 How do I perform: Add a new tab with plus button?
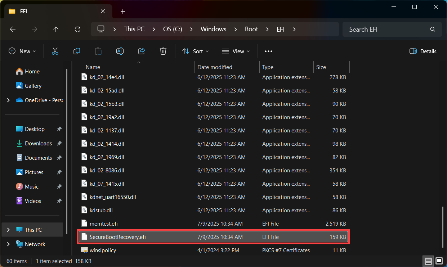pos(123,12)
